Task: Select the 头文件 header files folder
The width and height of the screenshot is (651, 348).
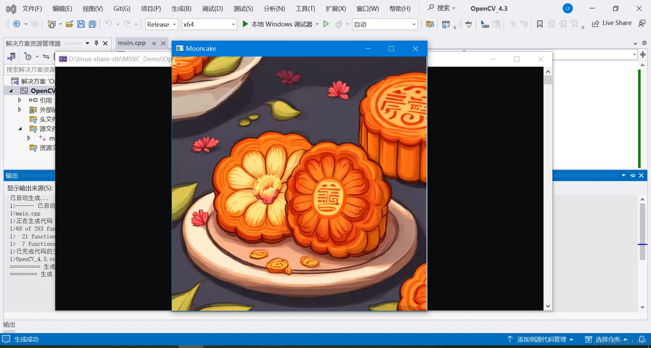Action: (42, 119)
